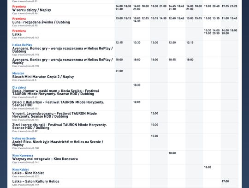Pick the 19:15 showtime for W sercu dziczy

225,6
